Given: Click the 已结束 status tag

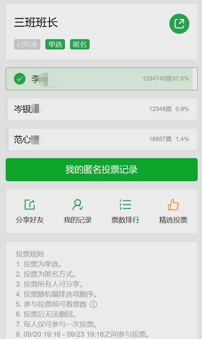Looking at the screenshot, I should click(27, 44).
